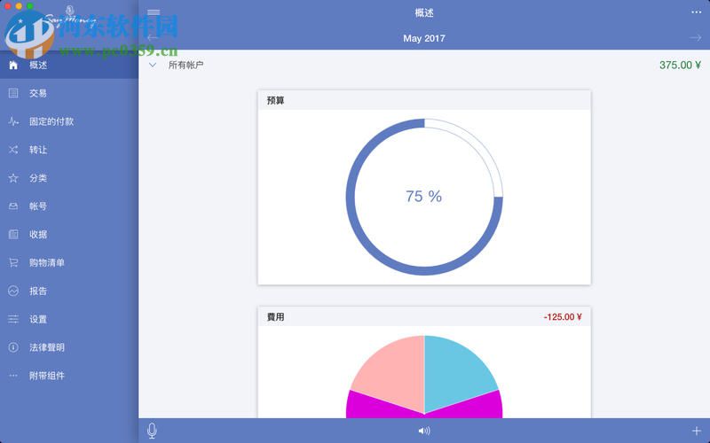710x443 pixels.
Task: Click the 概述 window title text
Action: pyautogui.click(x=424, y=12)
